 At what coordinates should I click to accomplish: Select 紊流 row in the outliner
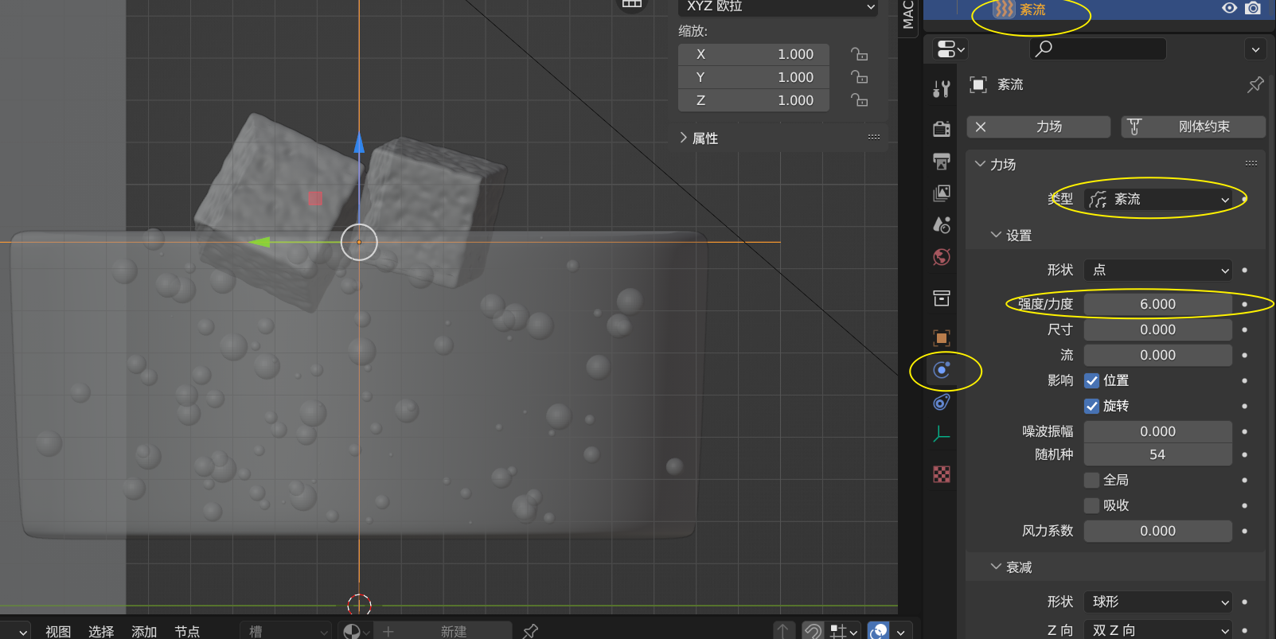click(x=1099, y=9)
